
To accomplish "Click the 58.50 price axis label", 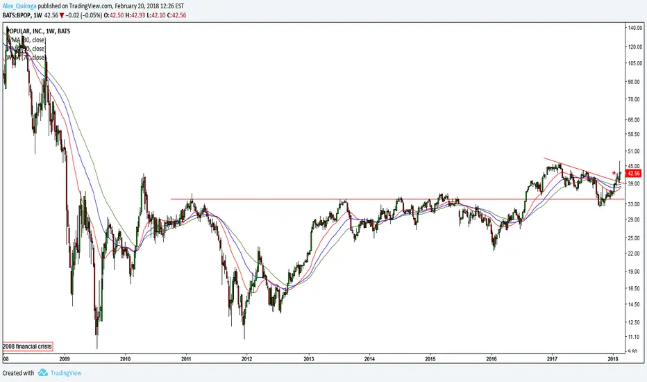I will click(x=635, y=134).
